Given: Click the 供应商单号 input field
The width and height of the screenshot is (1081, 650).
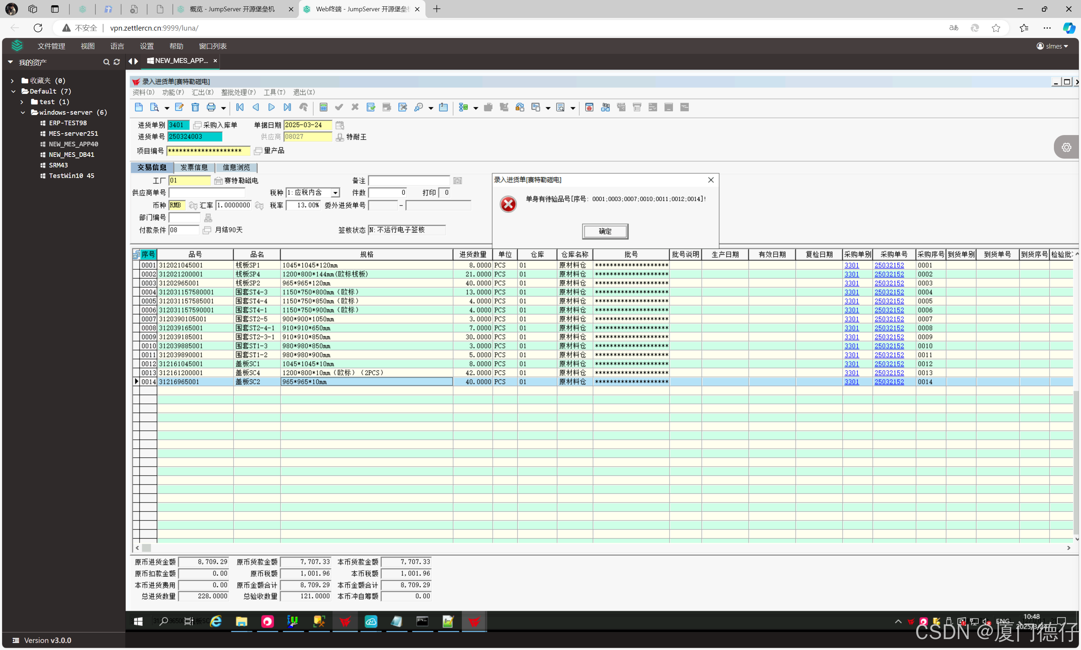Looking at the screenshot, I should (x=207, y=193).
